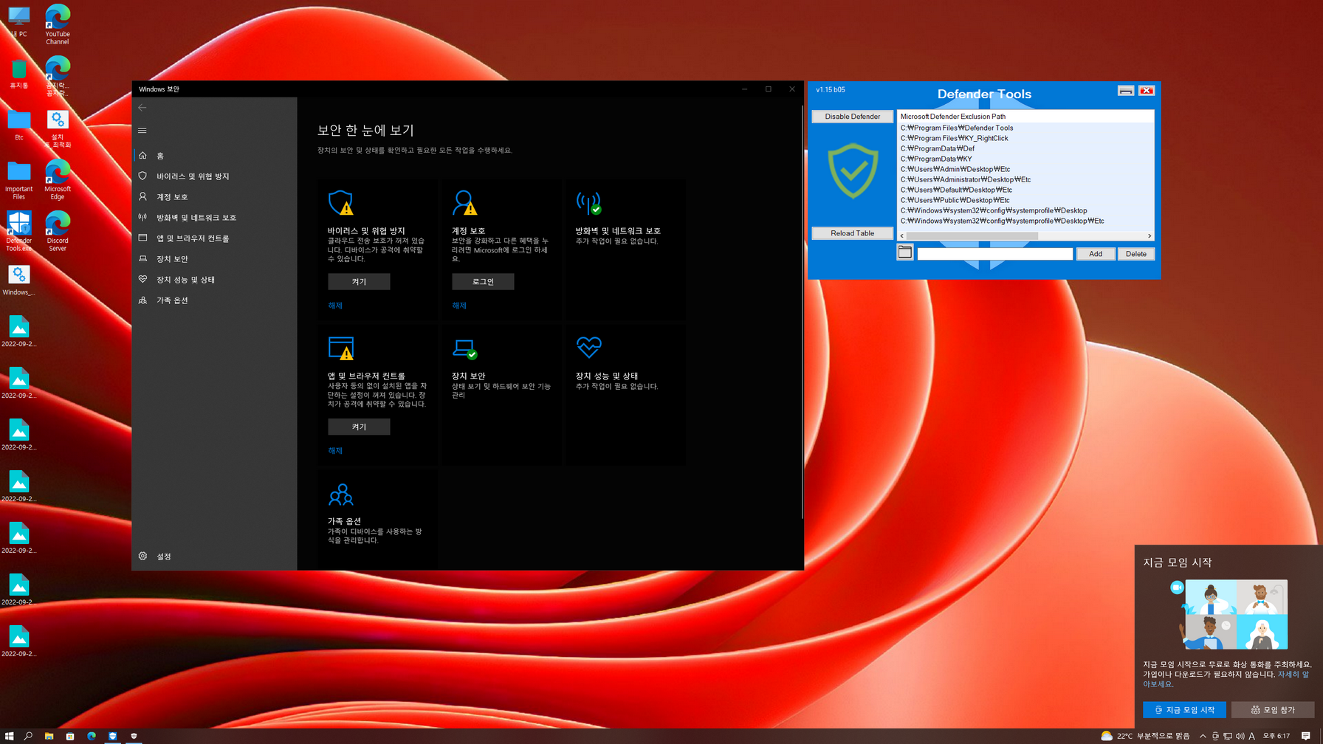Click 해제 link under app browser control
The width and height of the screenshot is (1323, 744).
coord(335,451)
